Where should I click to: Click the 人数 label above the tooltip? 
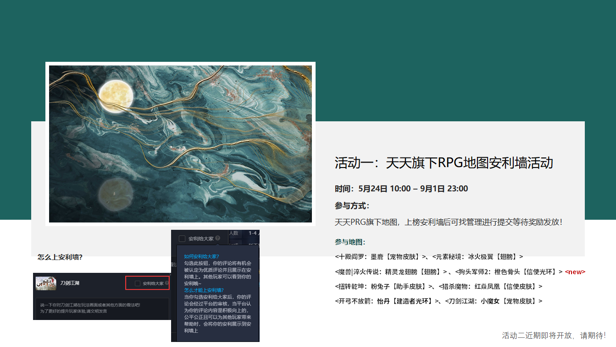coord(234,233)
